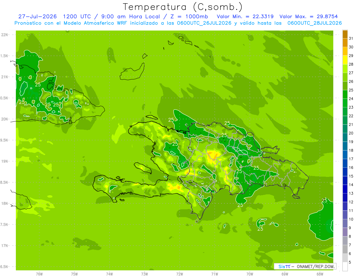359x278 pixels.
Task: Pick the dark orange swatch above 31
Action: pos(345,34)
